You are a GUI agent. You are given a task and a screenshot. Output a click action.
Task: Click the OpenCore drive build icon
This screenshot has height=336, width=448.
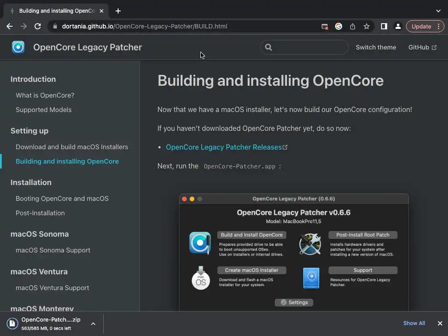pos(200,243)
